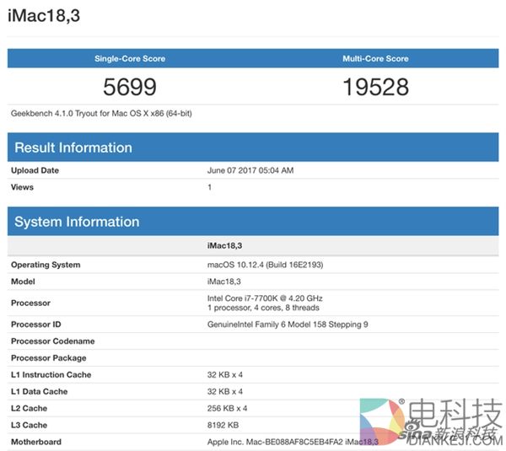
Task: Select Apple Inc. Mac-BE088AF8C5EB4FA2 motherboard value
Action: coord(293,442)
